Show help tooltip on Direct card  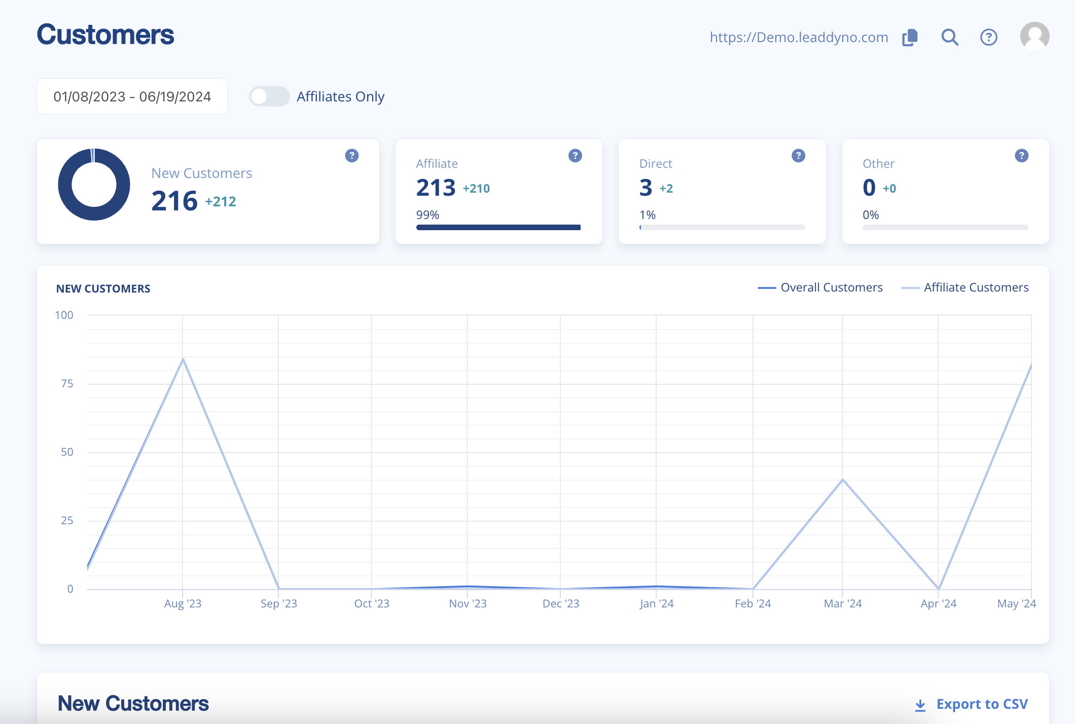(x=798, y=156)
